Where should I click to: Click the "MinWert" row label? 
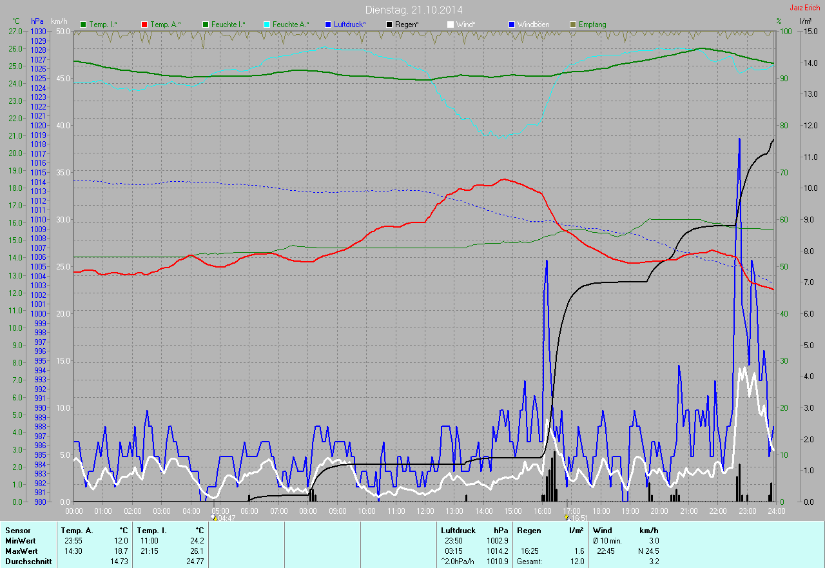point(20,540)
